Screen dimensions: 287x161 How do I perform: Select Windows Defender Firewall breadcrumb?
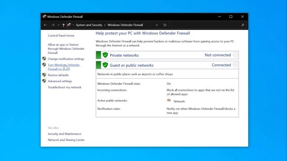click(x=125, y=25)
